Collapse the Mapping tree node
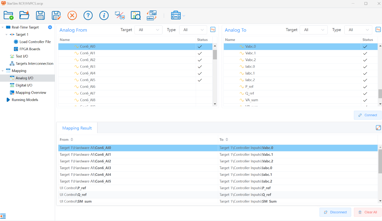Viewport: 382px width, 221px height. coord(3,71)
